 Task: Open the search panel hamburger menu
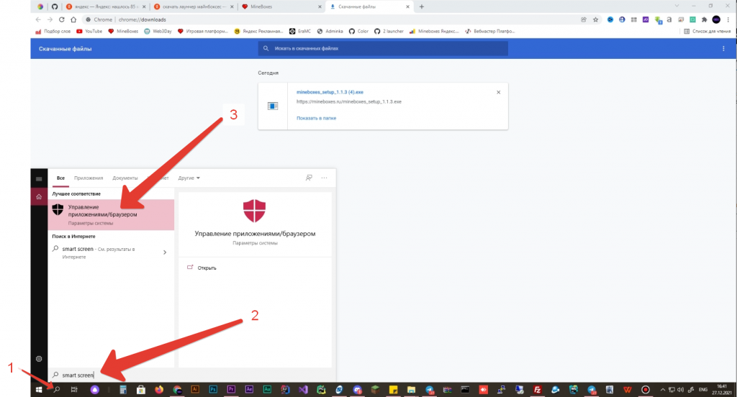pyautogui.click(x=39, y=178)
